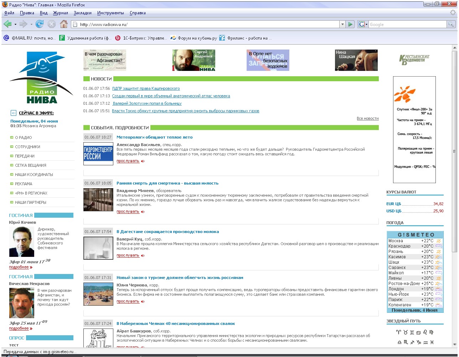Screen dimensions: 459x357
Task: Select the Cancer zodiac sign
Action: (x=419, y=332)
